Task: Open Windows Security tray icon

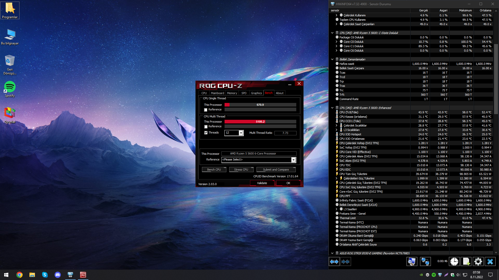Action: (x=452, y=275)
